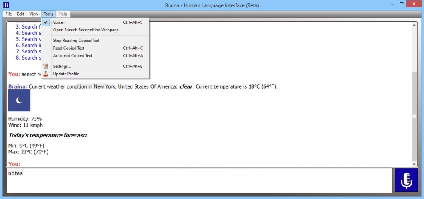This screenshot has width=424, height=199.
Task: Click the conversation vertical scrollbar thumb
Action: point(414,116)
